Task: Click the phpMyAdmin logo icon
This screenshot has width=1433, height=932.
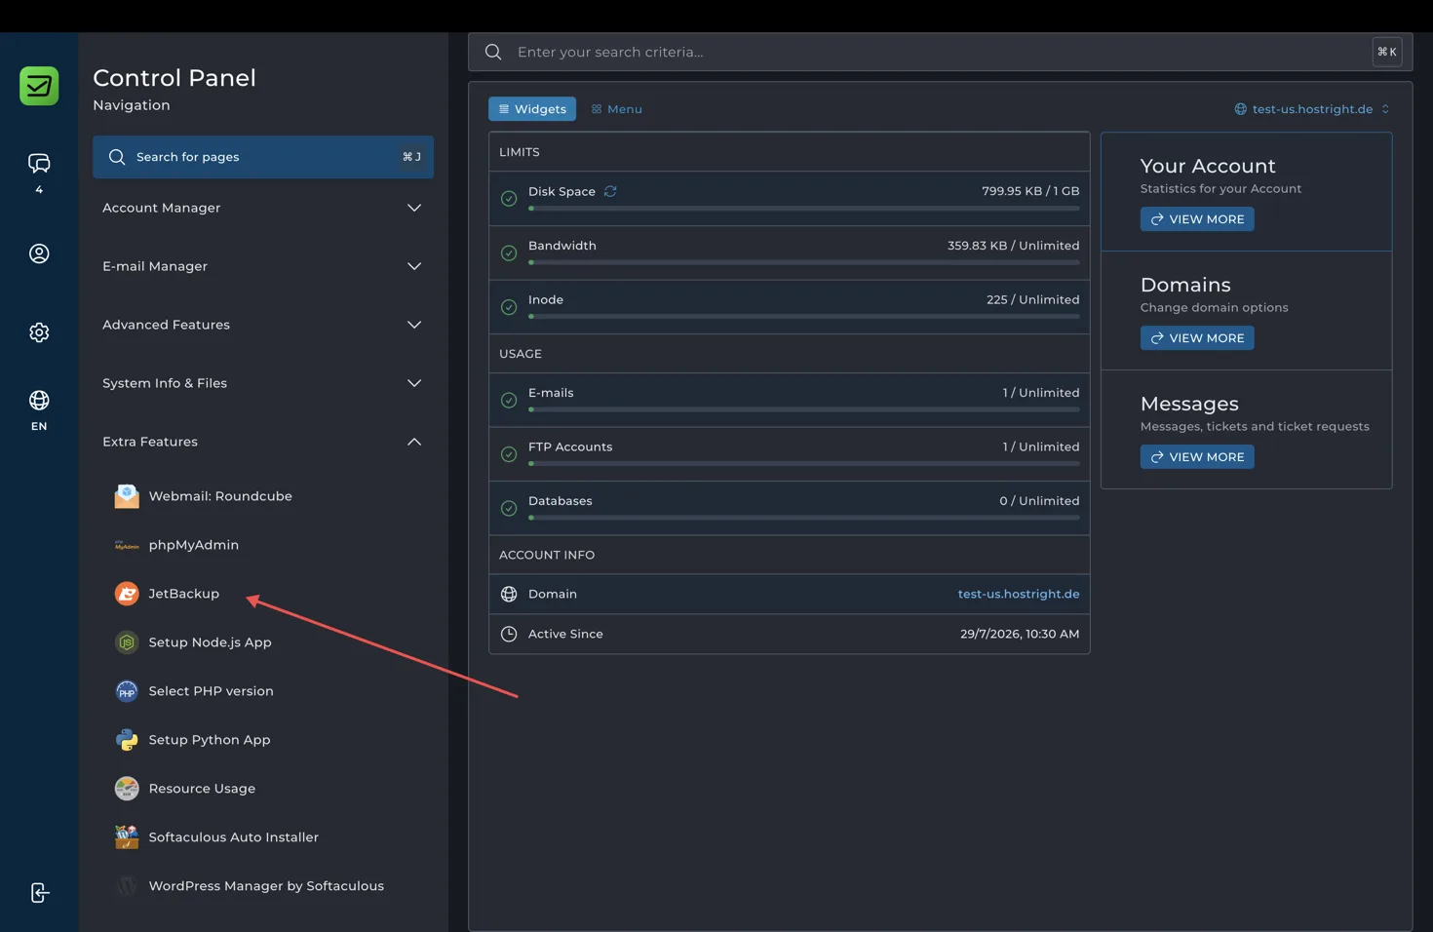Action: (x=127, y=545)
